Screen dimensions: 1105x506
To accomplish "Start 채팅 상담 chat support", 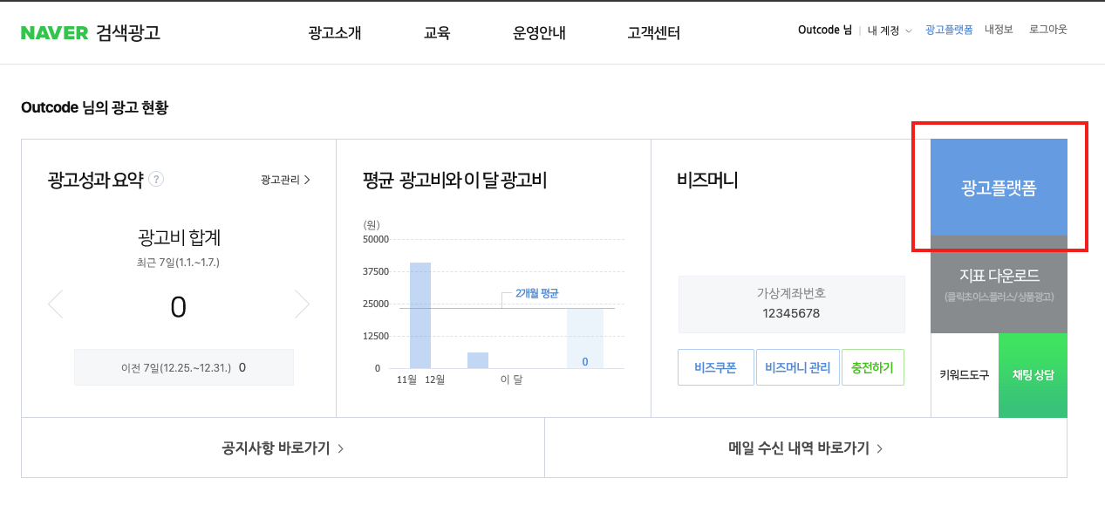I will pos(1033,375).
